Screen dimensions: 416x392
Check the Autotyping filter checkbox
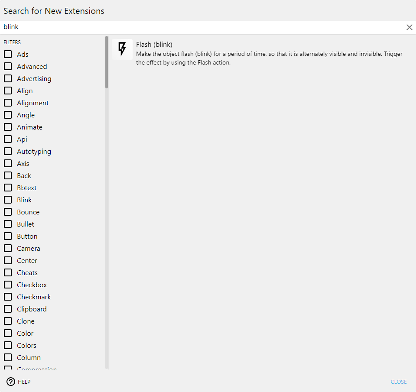[x=8, y=151]
